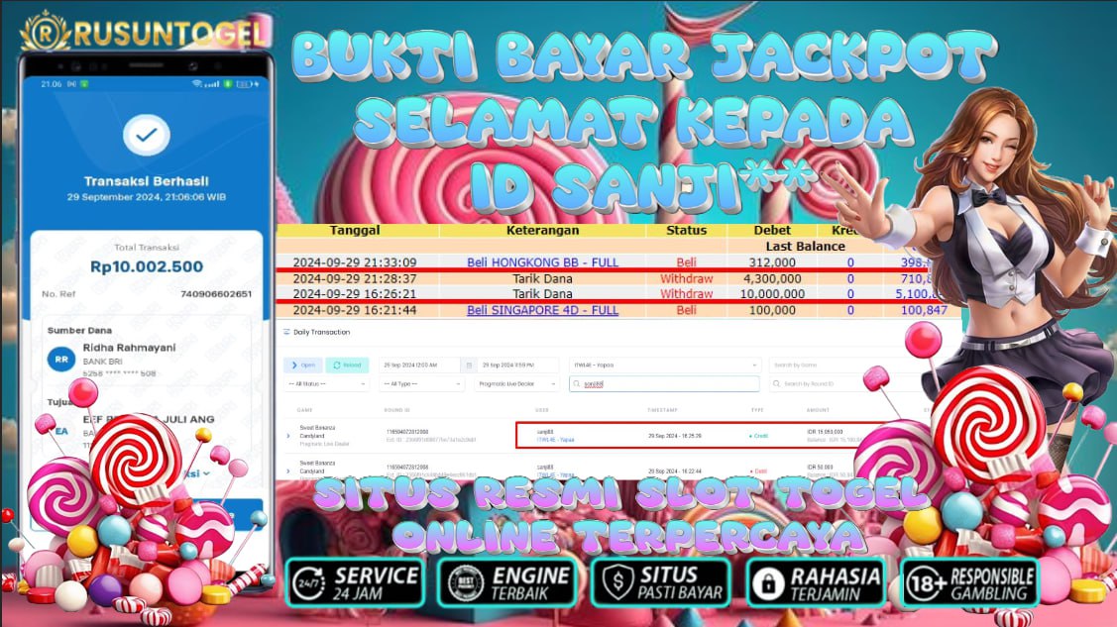Screen dimensions: 1117x627
Task: Expand the transaction detail chevron on phone
Action: click(206, 473)
